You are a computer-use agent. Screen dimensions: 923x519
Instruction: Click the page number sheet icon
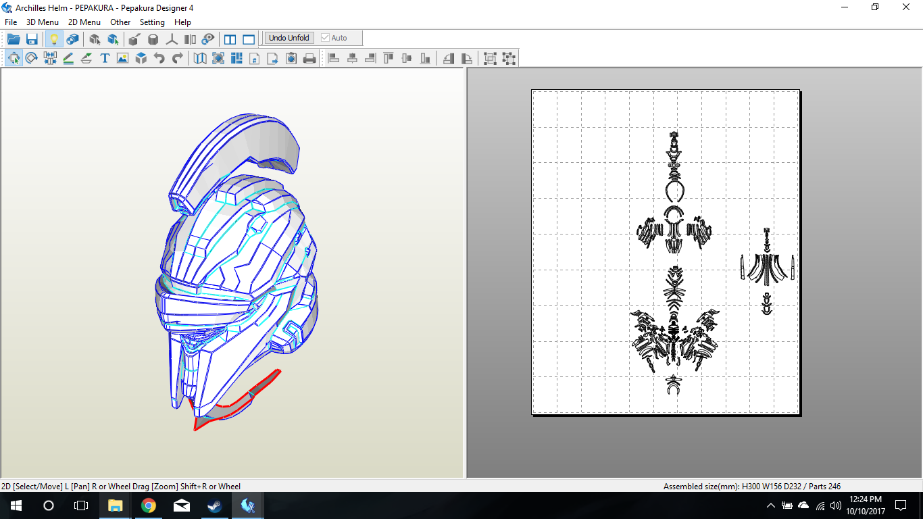click(255, 58)
